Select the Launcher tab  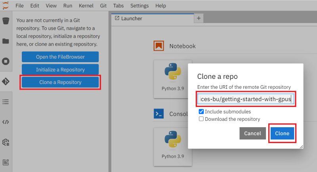(x=153, y=18)
